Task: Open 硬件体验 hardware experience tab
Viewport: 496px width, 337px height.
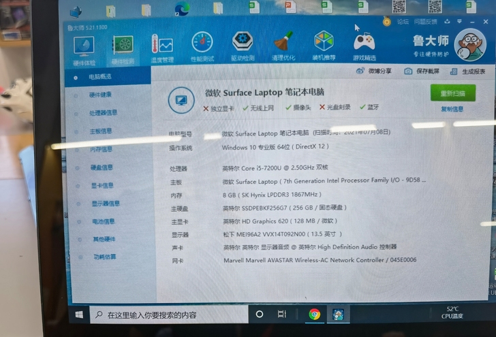Action: click(x=84, y=50)
